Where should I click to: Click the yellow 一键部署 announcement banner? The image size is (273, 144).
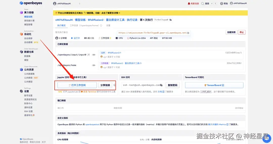(x=150, y=13)
